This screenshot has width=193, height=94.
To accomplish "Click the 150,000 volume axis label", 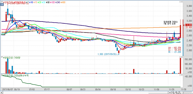I will tap(188, 59).
